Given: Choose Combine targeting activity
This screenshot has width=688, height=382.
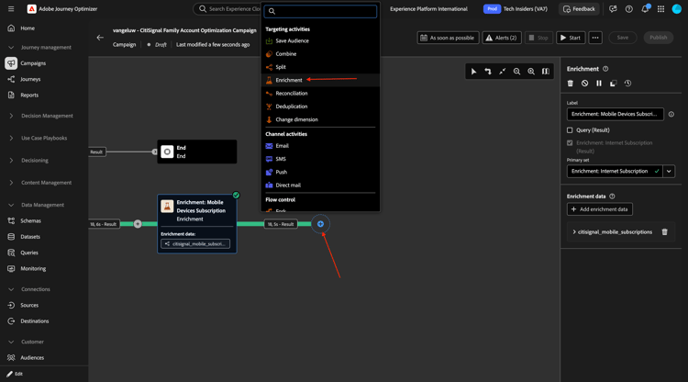Looking at the screenshot, I should coord(320,54).
